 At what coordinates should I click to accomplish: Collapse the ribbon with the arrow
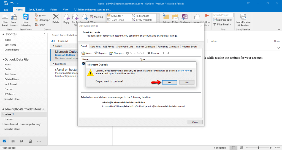coord(279,29)
